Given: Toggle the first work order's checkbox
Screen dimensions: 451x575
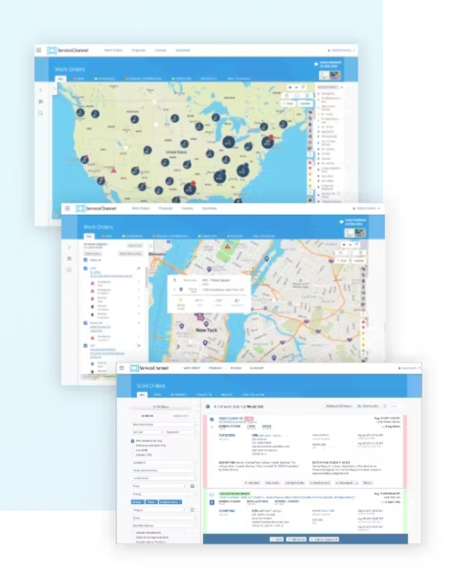Looking at the screenshot, I should (212, 419).
